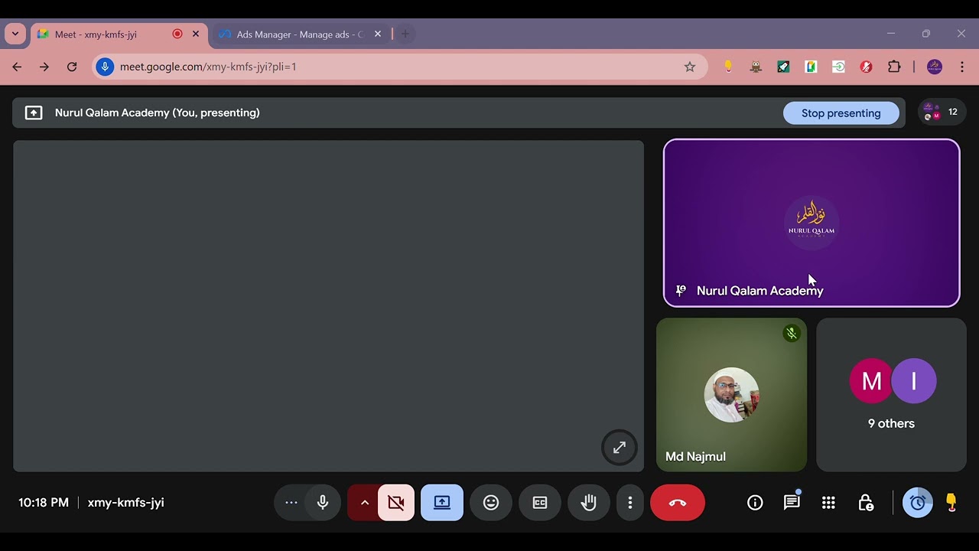Open a new browser tab
The height and width of the screenshot is (551, 979).
405,34
